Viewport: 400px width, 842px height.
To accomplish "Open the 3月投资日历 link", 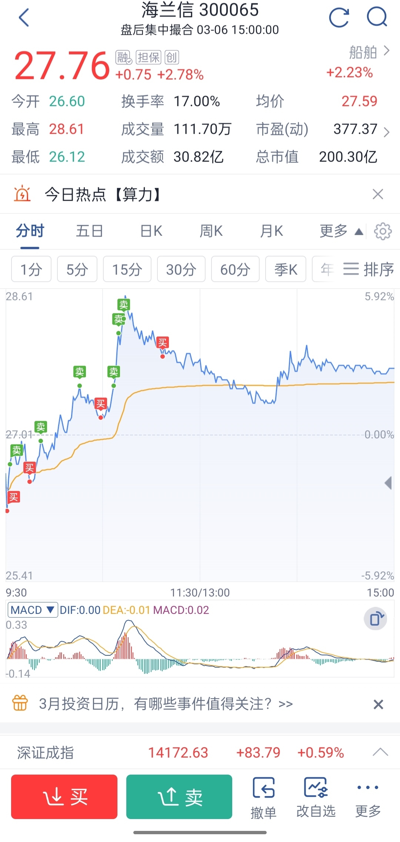I will point(166,704).
